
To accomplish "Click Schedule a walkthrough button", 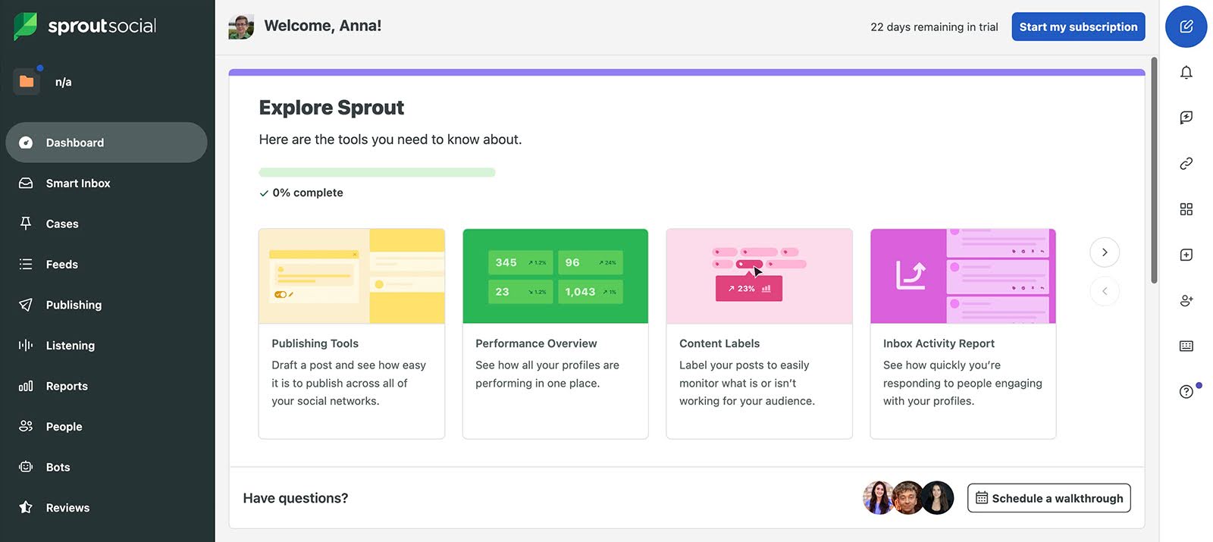I will pyautogui.click(x=1048, y=498).
